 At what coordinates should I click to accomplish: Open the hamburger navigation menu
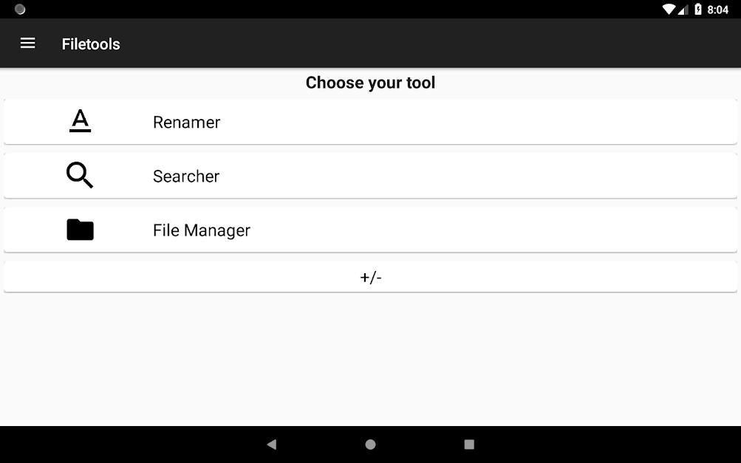click(x=27, y=44)
